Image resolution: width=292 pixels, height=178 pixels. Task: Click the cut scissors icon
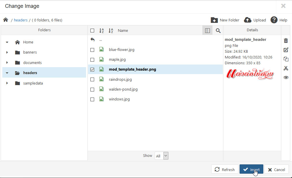(286, 68)
